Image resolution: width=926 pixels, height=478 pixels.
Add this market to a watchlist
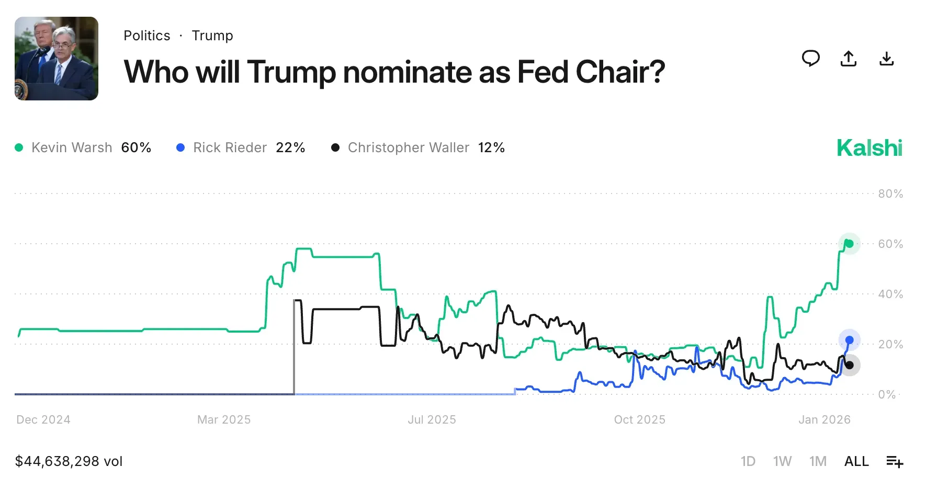tap(895, 461)
